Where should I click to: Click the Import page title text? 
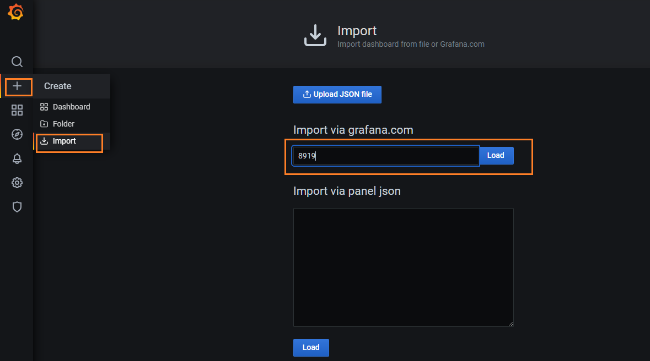tap(357, 31)
